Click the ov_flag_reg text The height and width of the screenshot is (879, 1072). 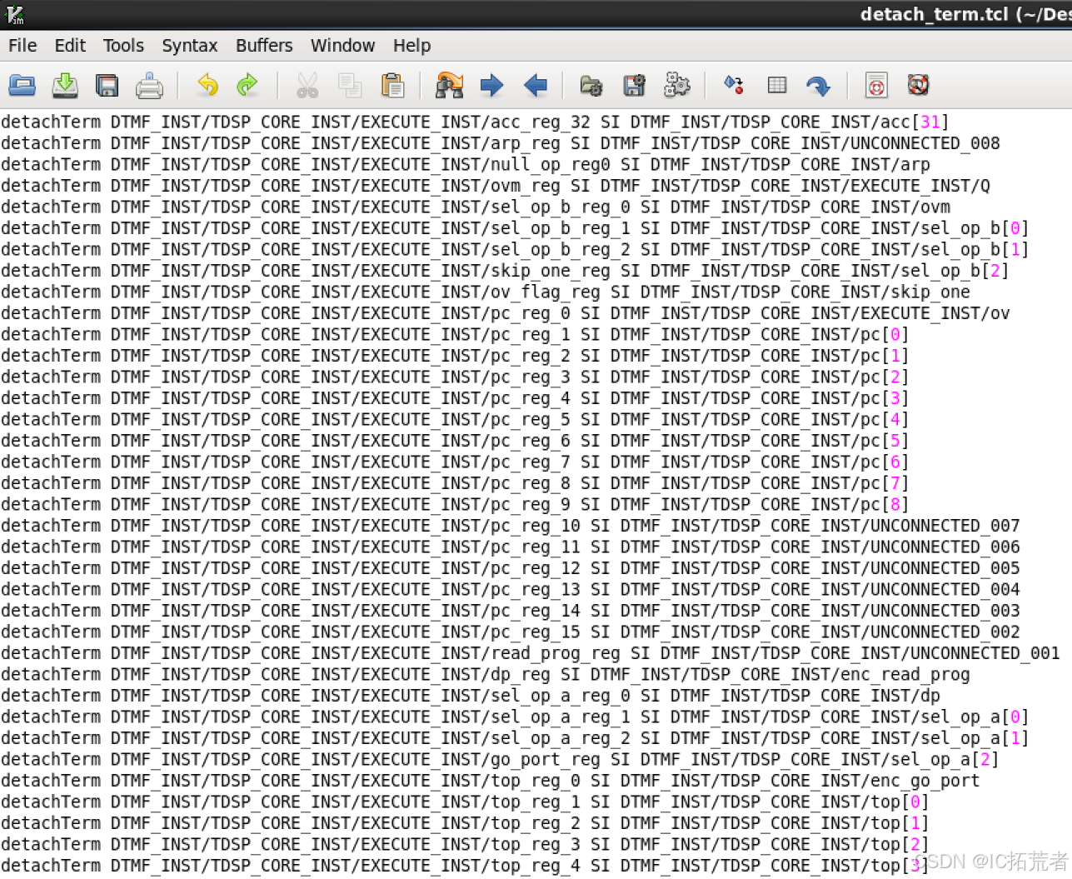pos(546,292)
